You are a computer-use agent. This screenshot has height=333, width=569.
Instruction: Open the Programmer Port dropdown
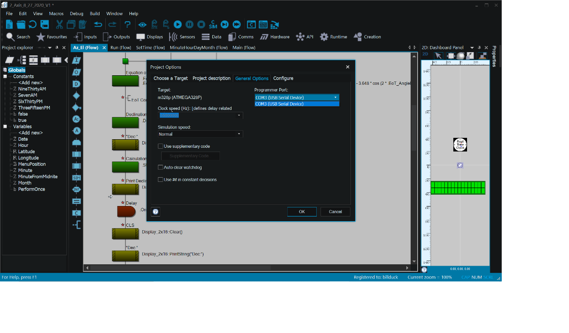point(336,98)
